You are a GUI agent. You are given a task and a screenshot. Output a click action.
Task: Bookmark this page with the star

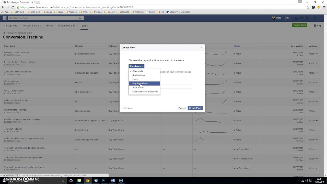(x=308, y=7)
